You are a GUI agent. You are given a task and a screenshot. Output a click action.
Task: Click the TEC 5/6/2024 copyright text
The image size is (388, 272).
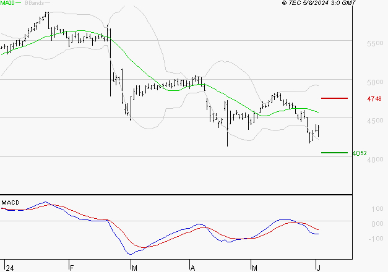319,3
